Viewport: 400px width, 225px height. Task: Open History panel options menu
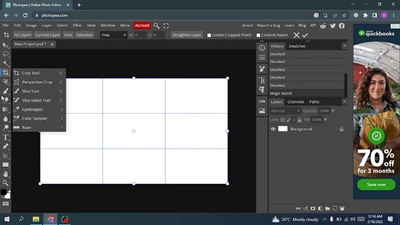344,46
